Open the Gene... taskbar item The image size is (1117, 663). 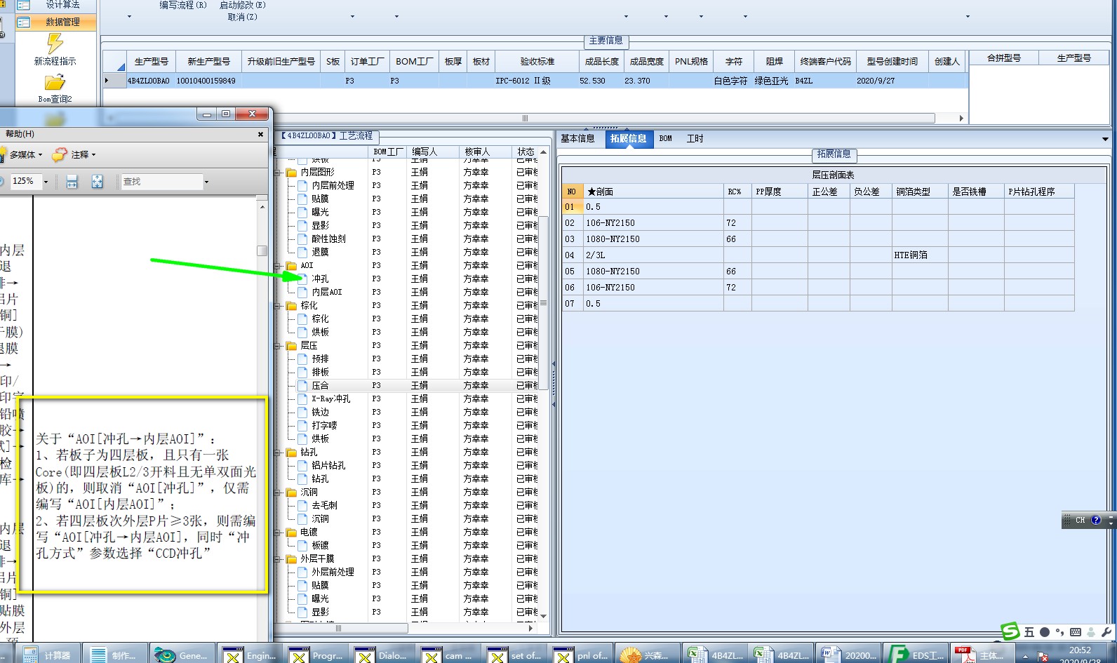tap(182, 654)
